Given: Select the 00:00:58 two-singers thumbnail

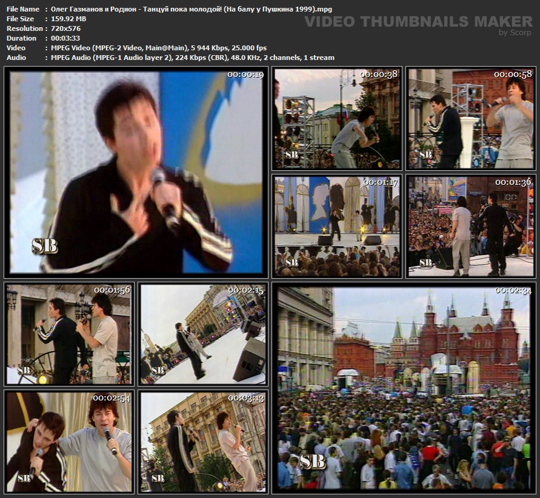Looking at the screenshot, I should (x=471, y=118).
